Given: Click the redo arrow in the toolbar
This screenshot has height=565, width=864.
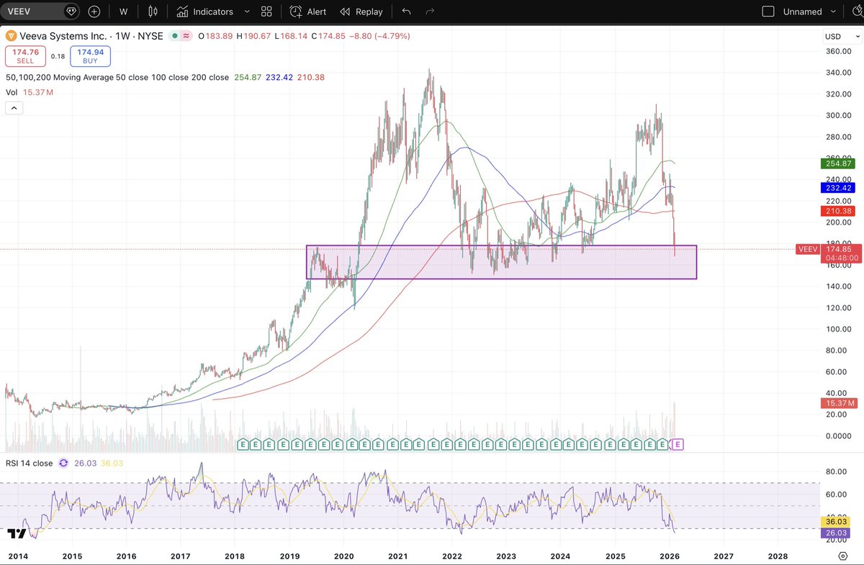Looking at the screenshot, I should [x=431, y=12].
